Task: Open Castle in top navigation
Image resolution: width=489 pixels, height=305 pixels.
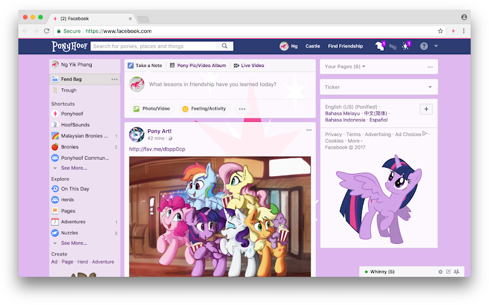Action: tap(312, 46)
